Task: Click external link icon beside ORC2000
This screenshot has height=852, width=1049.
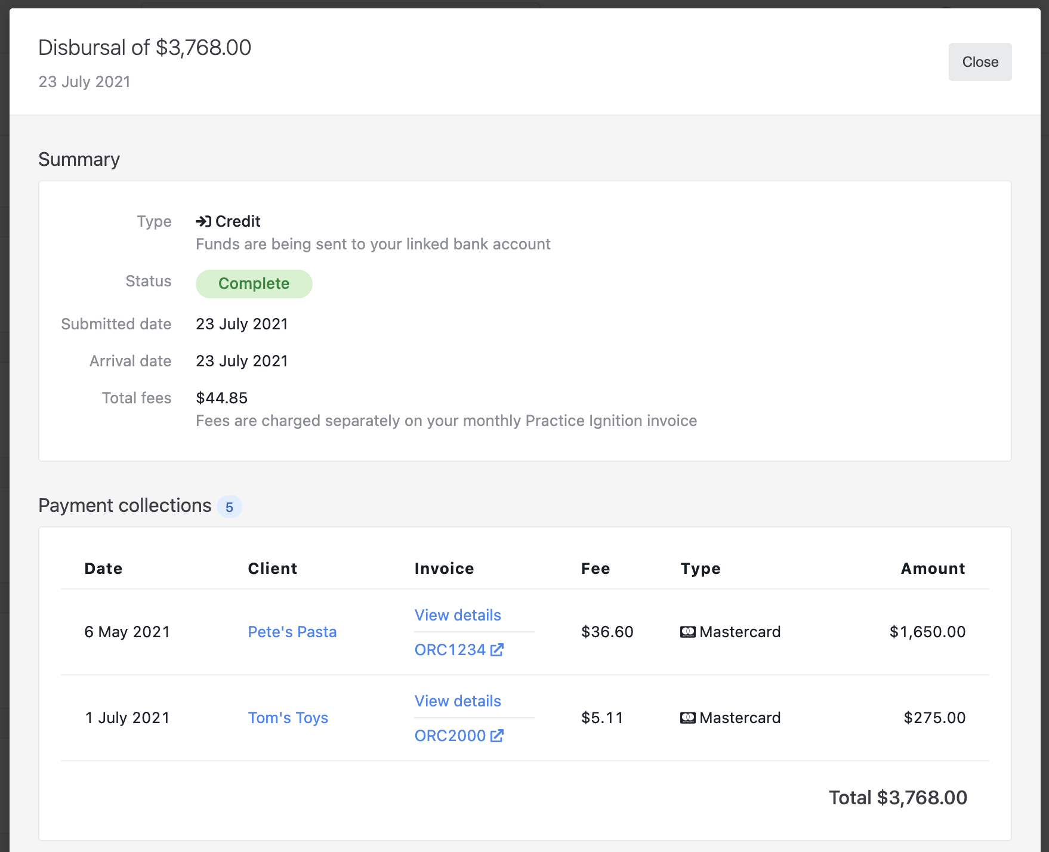Action: point(496,736)
